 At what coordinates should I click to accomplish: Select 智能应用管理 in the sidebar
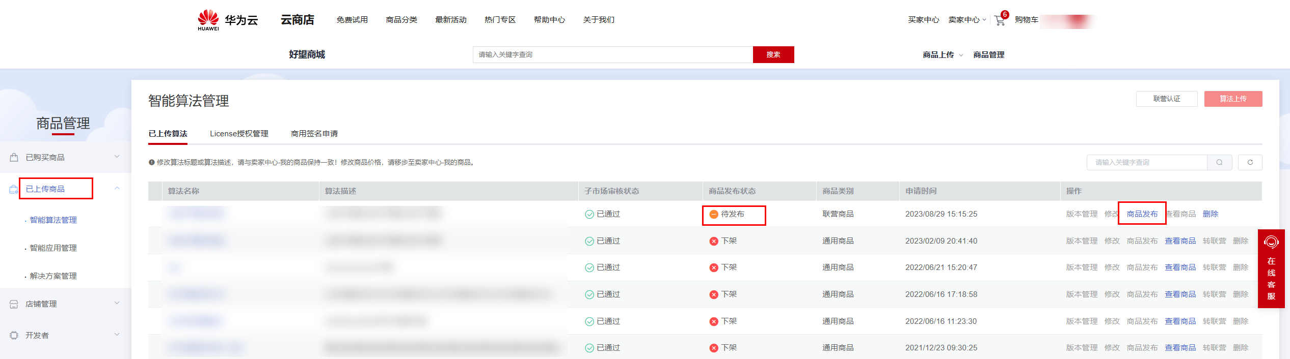coord(53,248)
